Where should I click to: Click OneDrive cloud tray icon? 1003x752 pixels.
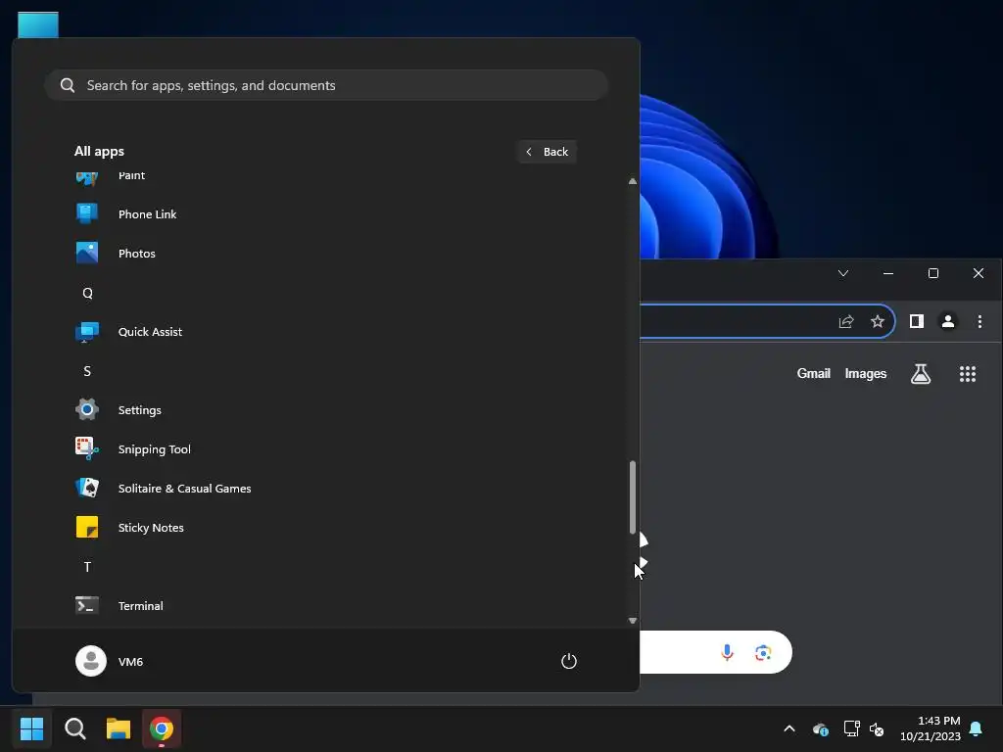[821, 728]
